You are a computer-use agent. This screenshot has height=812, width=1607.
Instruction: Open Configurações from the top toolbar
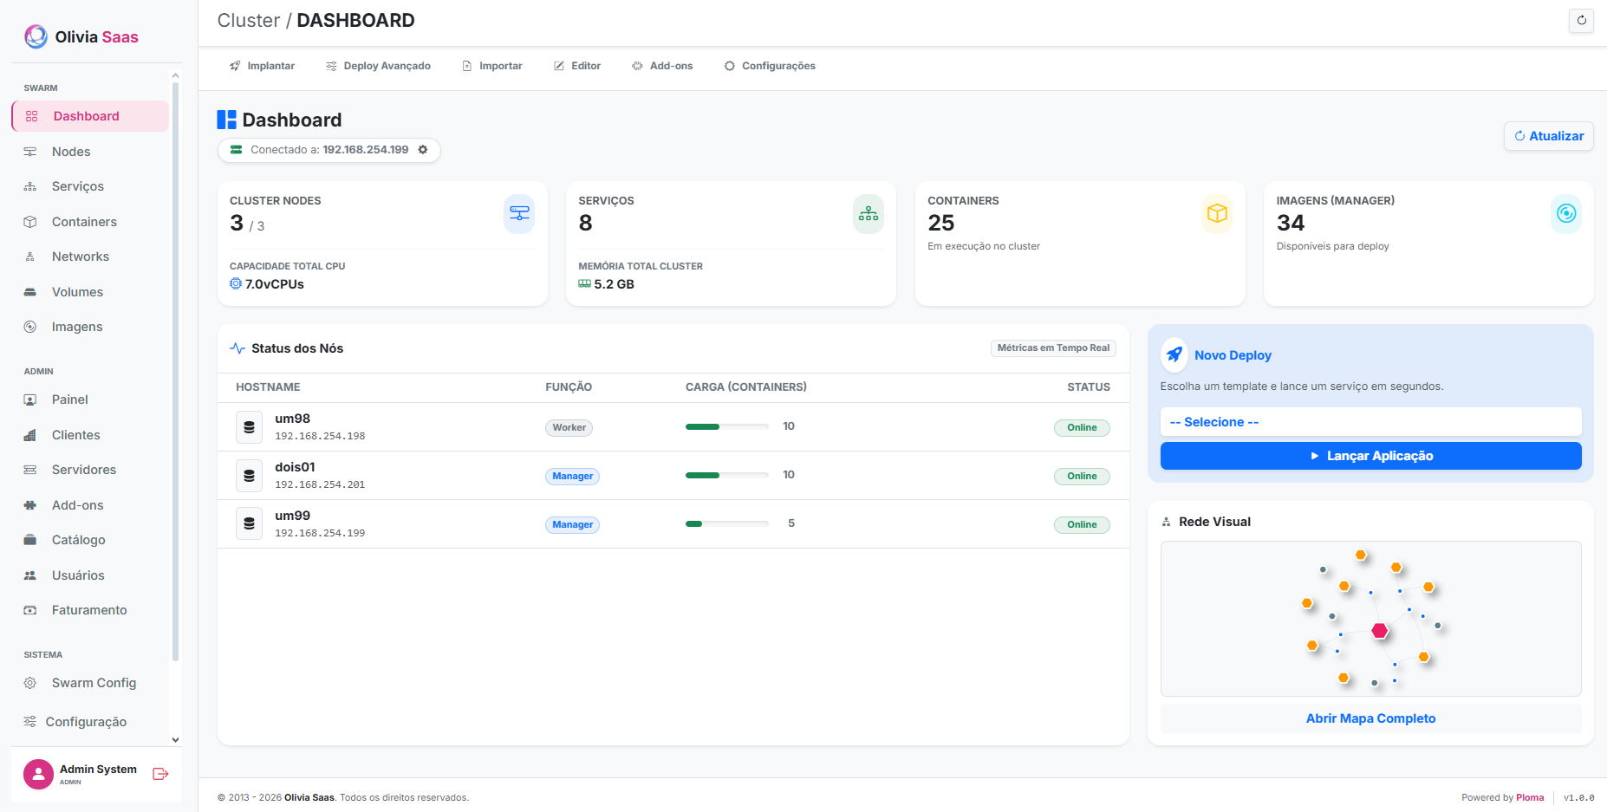point(770,66)
